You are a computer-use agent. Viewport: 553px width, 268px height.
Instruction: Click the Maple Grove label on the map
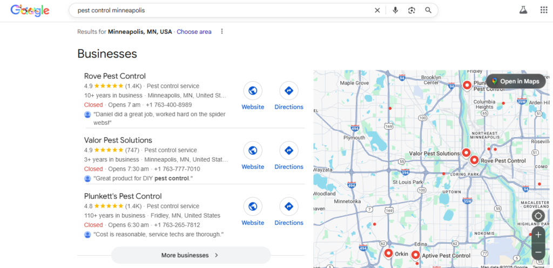pyautogui.click(x=354, y=83)
